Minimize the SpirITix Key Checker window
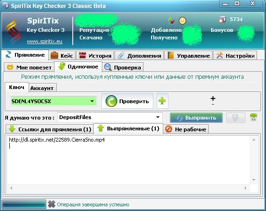This screenshot has height=211, width=266. [x=225, y=4]
